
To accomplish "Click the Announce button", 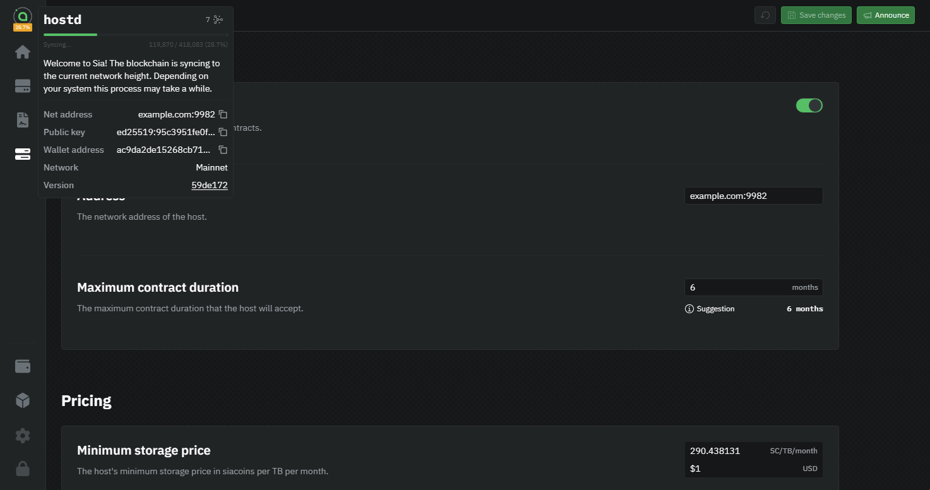I will (x=885, y=15).
